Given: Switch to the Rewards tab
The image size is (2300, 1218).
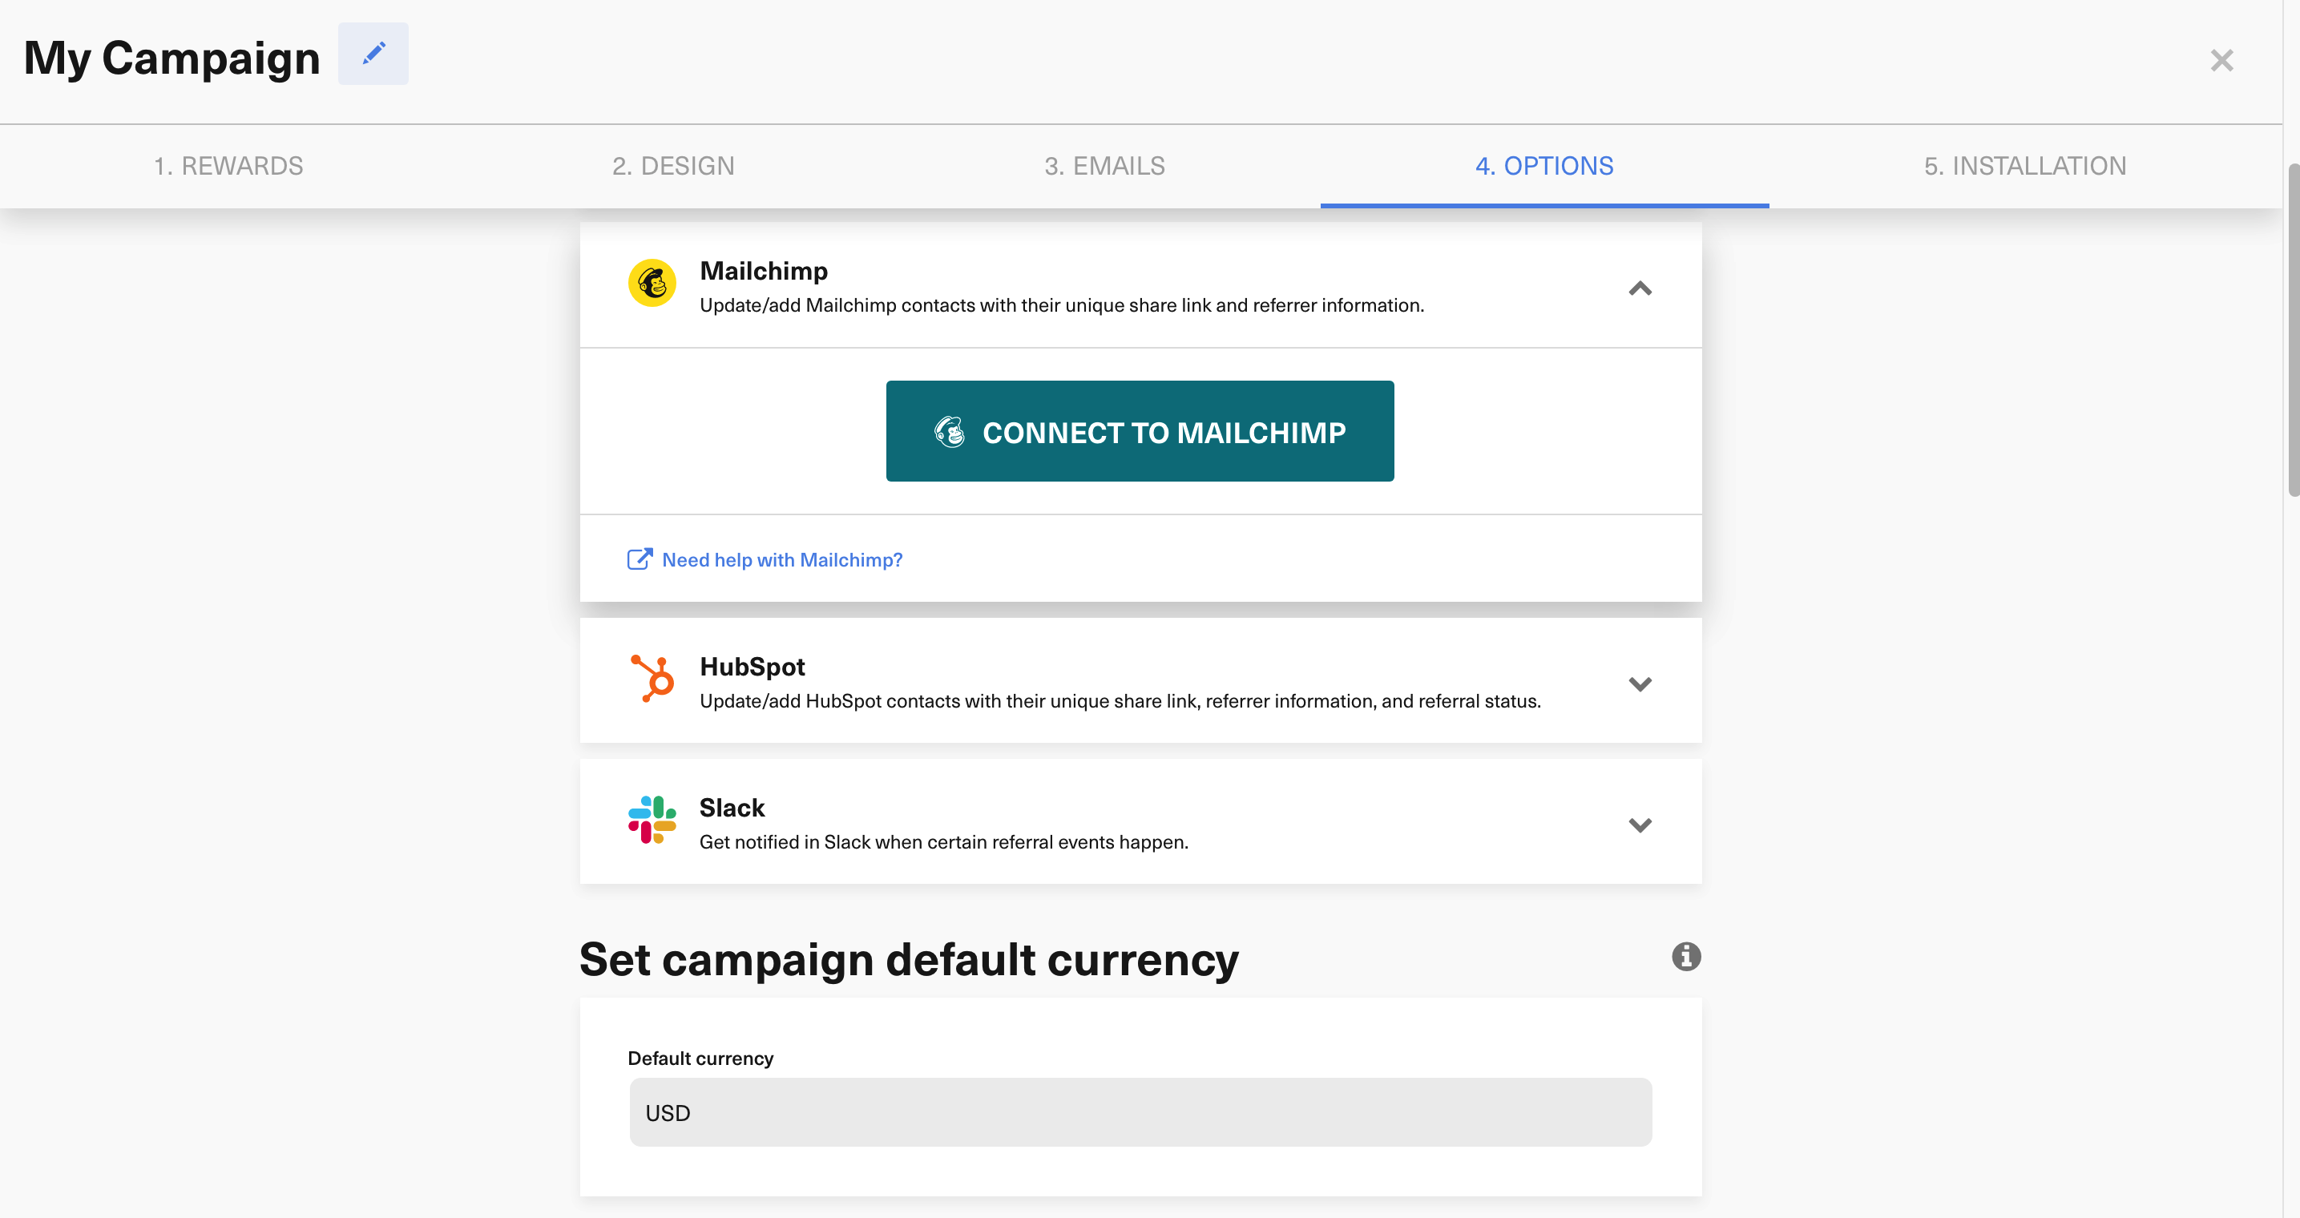Looking at the screenshot, I should 228,166.
